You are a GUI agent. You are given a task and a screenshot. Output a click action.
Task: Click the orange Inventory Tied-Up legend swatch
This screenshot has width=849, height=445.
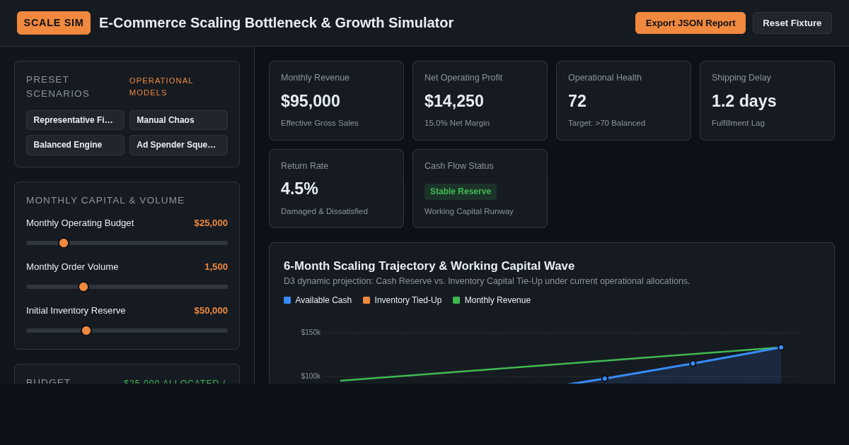366,300
